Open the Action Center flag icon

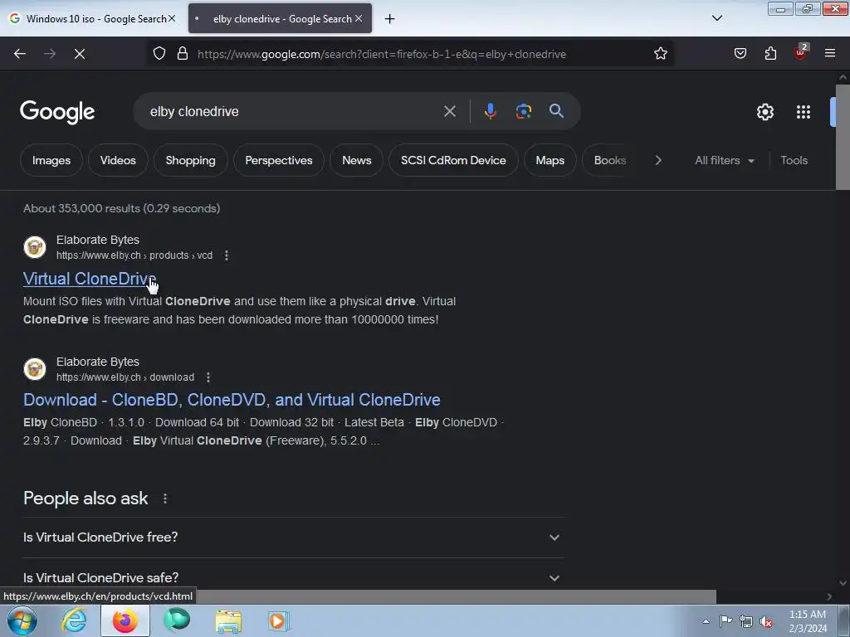tap(725, 621)
